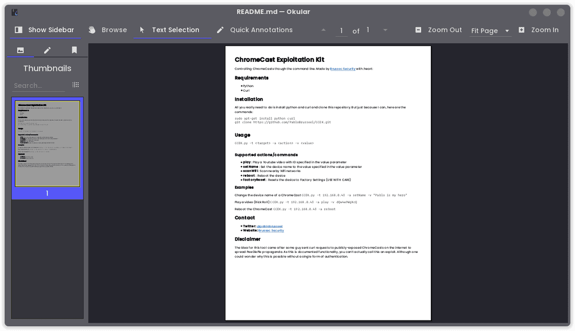Focus the thumbnails Search field
Image resolution: width=575 pixels, height=331 pixels.
click(x=39, y=85)
